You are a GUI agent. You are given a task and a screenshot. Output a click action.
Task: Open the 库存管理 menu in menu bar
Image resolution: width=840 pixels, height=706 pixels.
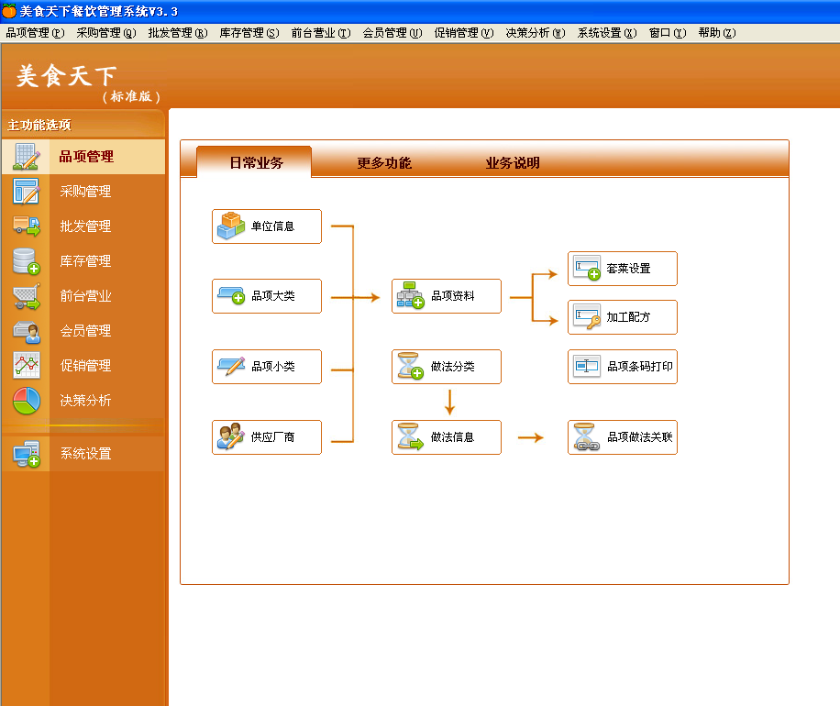pos(249,33)
